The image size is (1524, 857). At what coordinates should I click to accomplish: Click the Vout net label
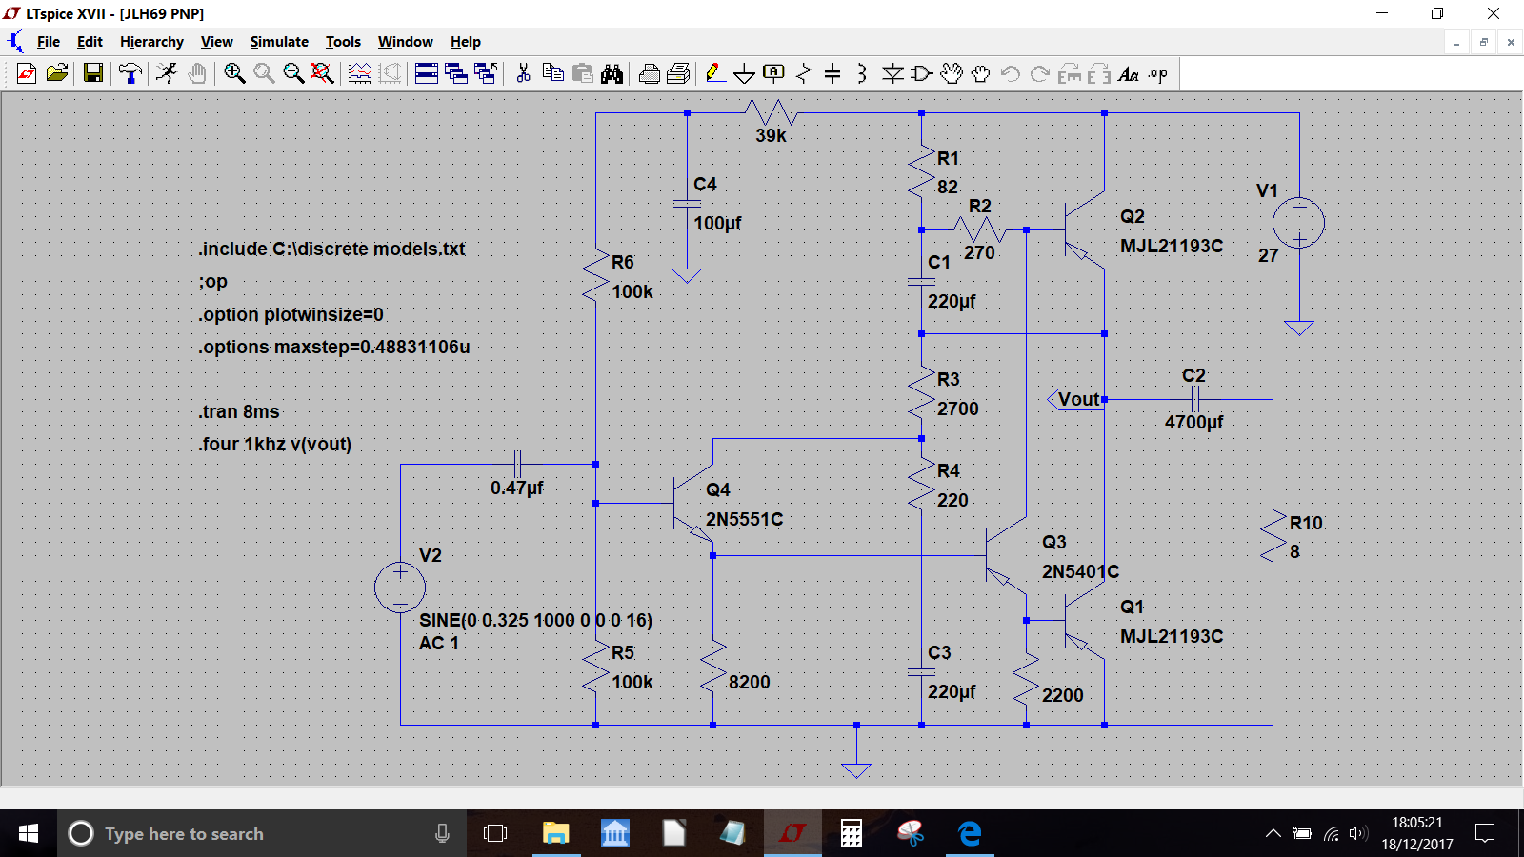1077,400
